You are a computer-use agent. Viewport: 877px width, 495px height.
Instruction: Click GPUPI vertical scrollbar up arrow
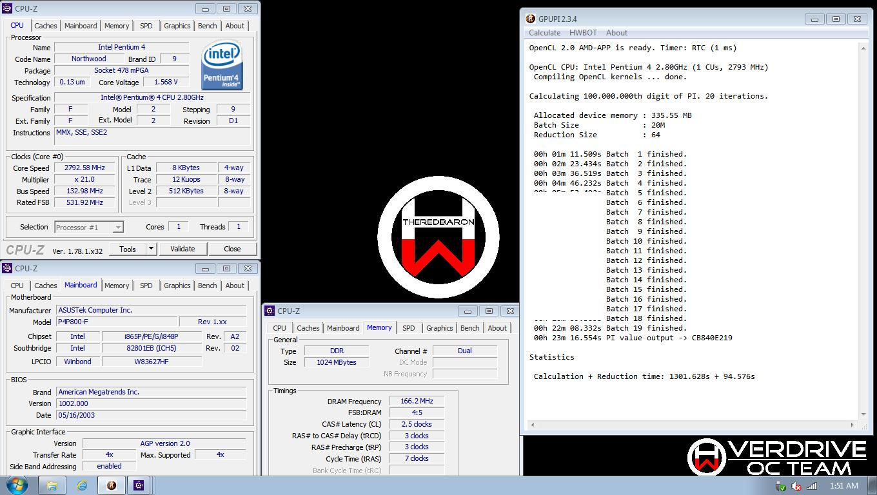coord(864,48)
